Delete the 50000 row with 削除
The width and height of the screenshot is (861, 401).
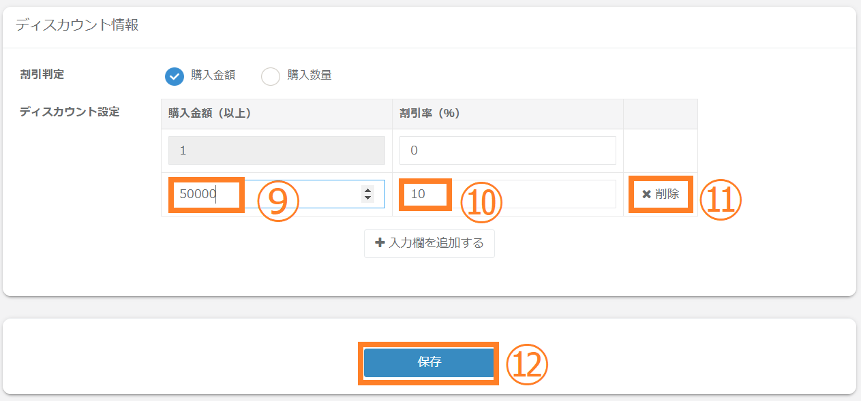pyautogui.click(x=661, y=194)
